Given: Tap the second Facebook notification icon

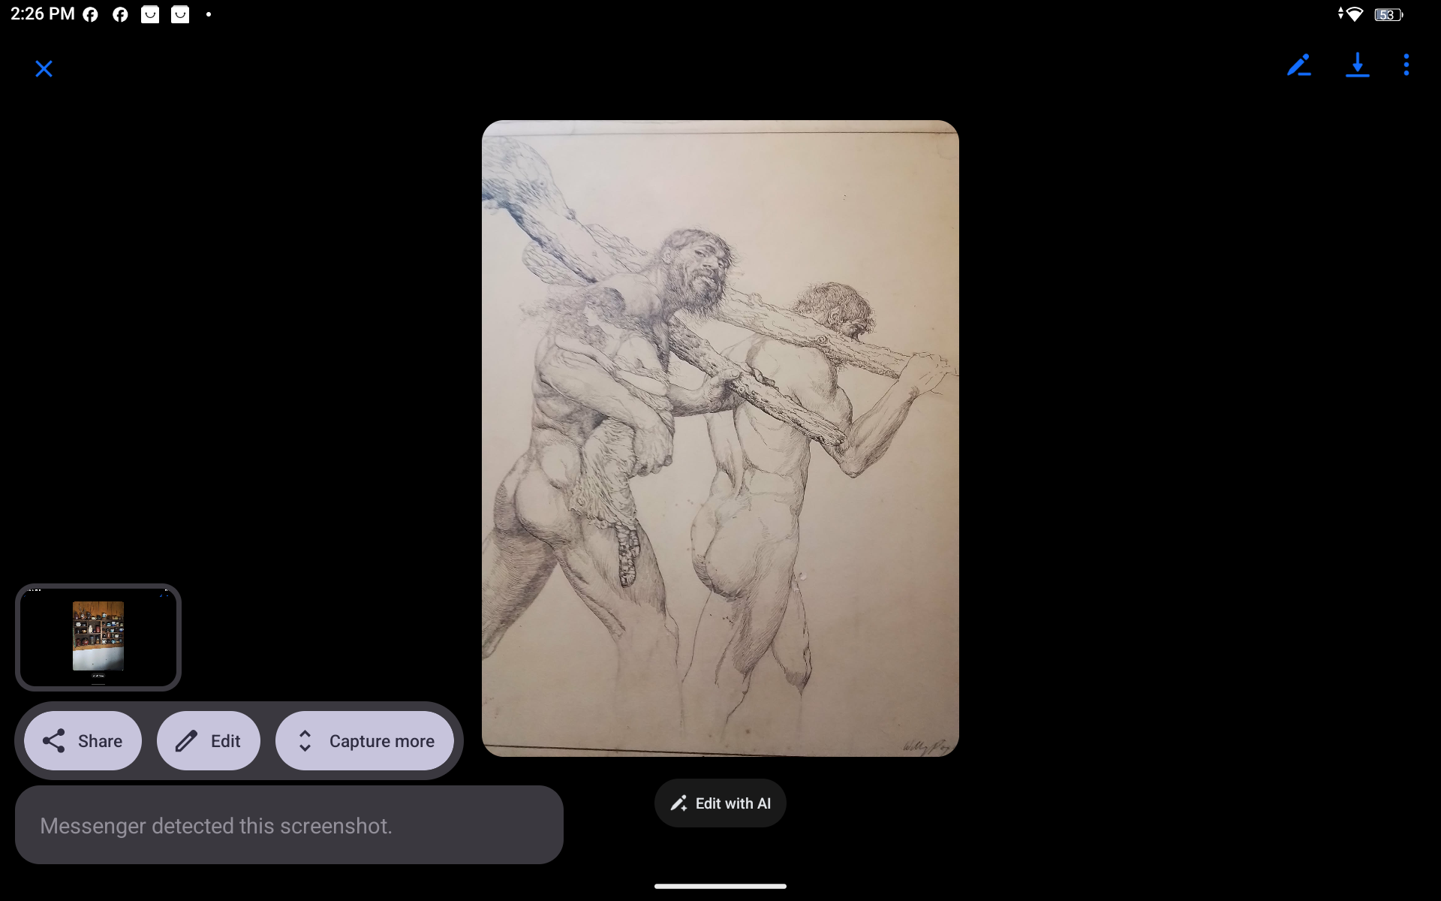Looking at the screenshot, I should coord(120,14).
